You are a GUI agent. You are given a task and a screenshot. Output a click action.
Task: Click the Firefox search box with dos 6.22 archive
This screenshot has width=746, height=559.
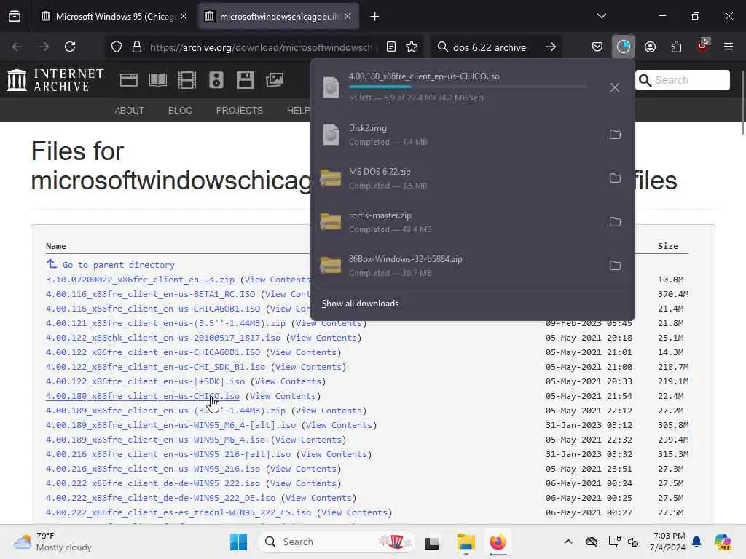(x=490, y=47)
